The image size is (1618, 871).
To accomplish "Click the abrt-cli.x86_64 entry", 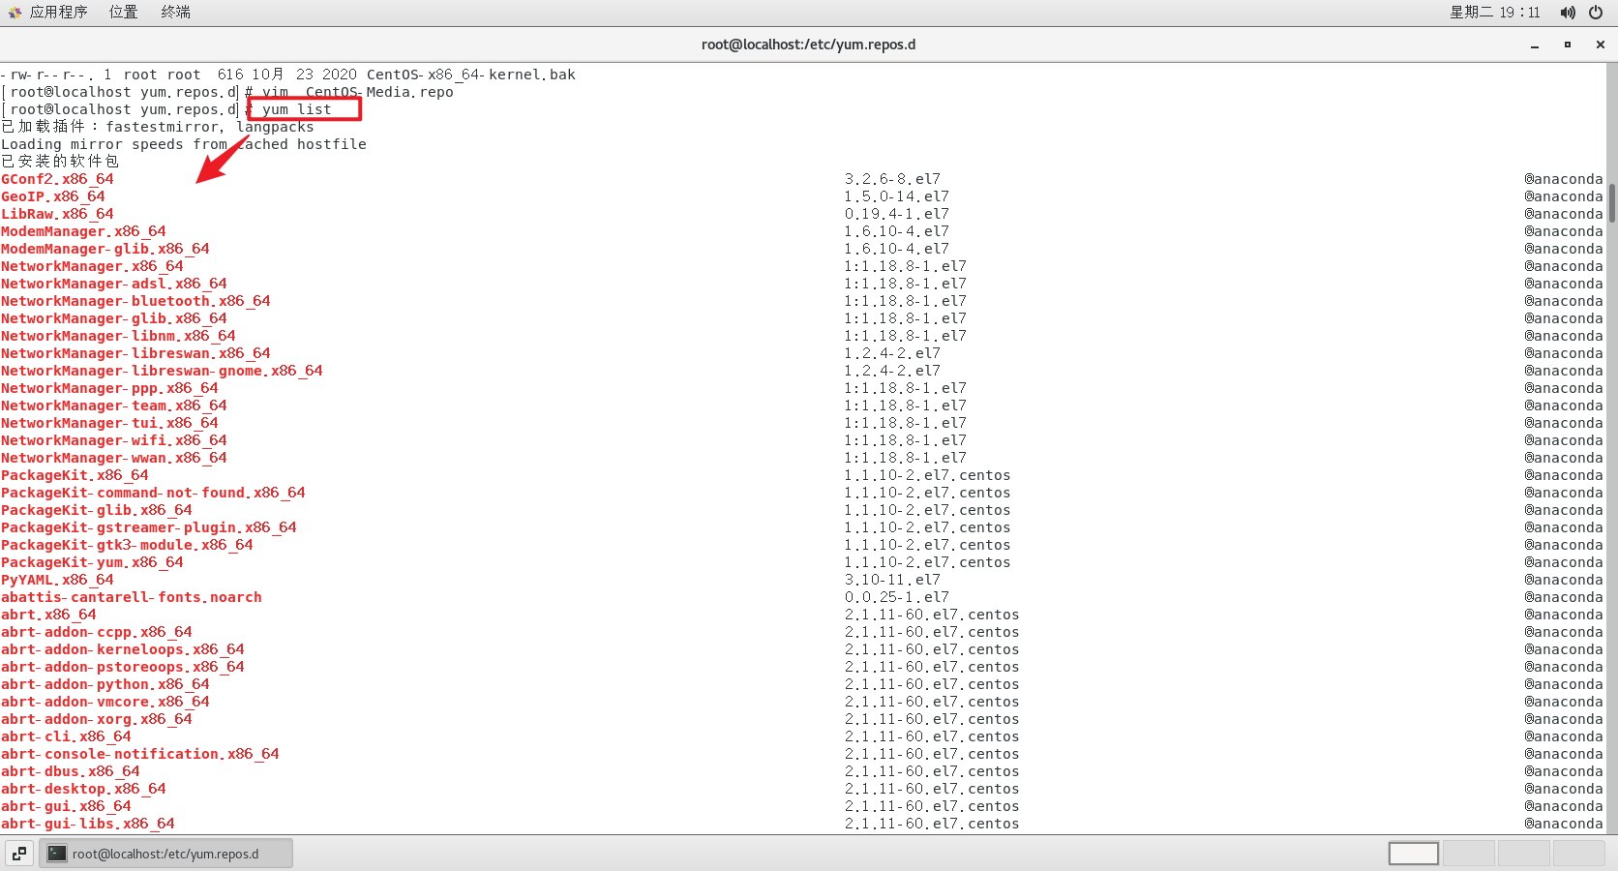I will coord(66,736).
